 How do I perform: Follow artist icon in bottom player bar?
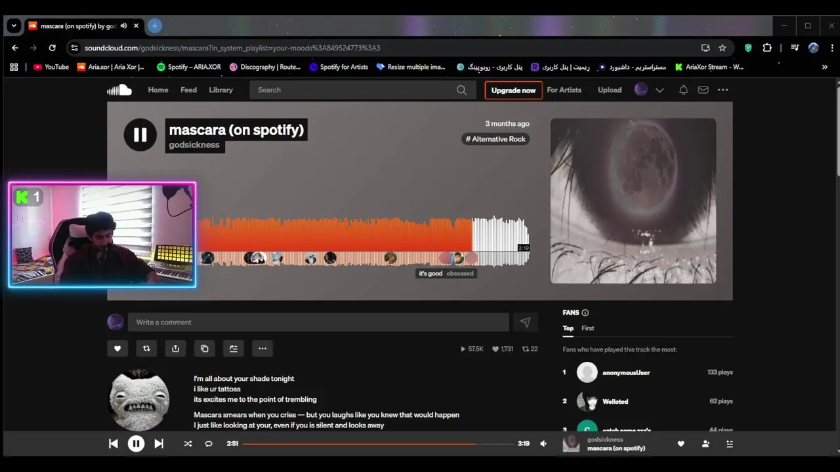[x=705, y=444]
